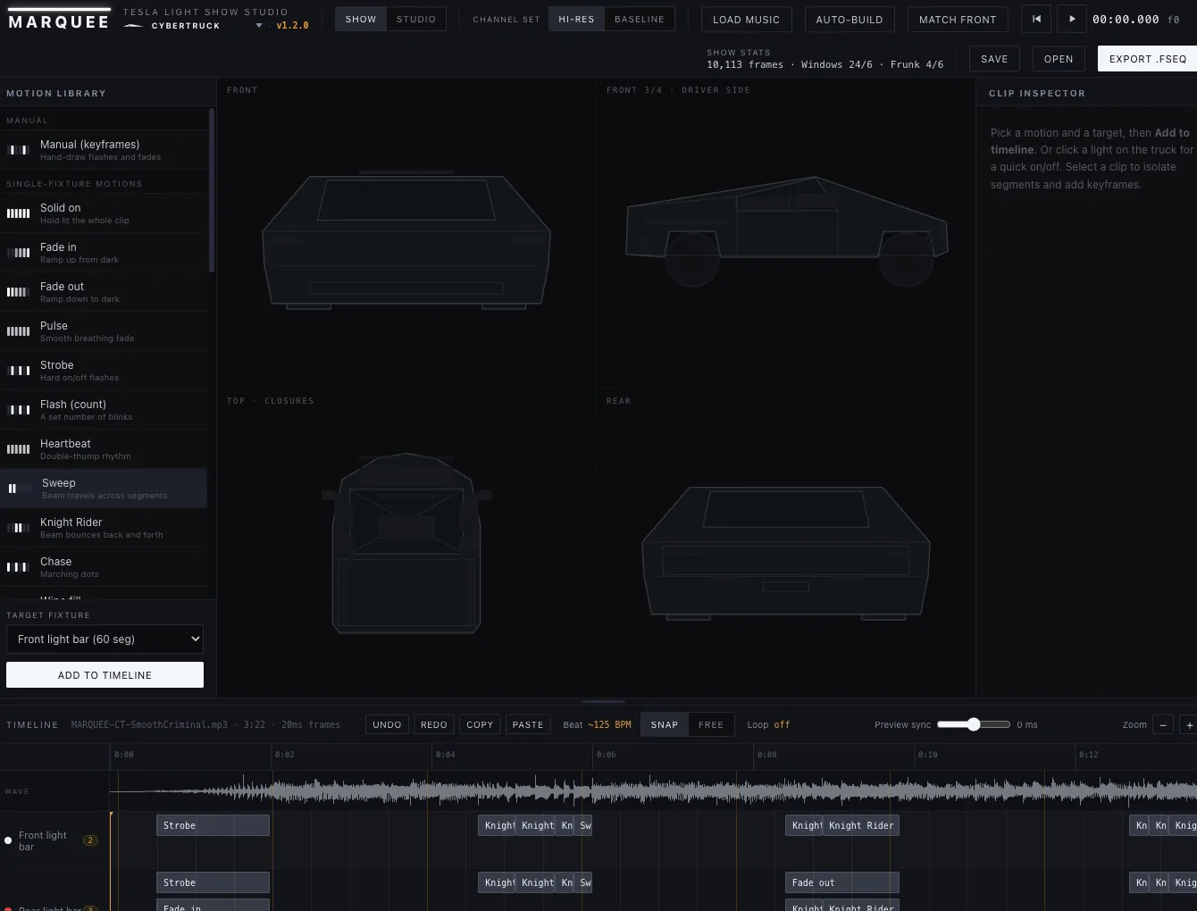The height and width of the screenshot is (911, 1197).
Task: Click the ~125 BPM beat value
Action: coord(609,724)
